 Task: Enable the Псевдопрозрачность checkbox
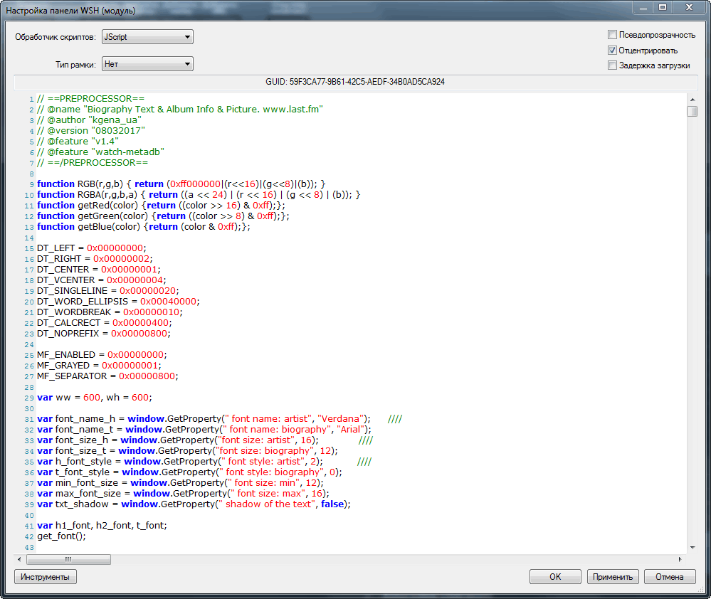(612, 35)
